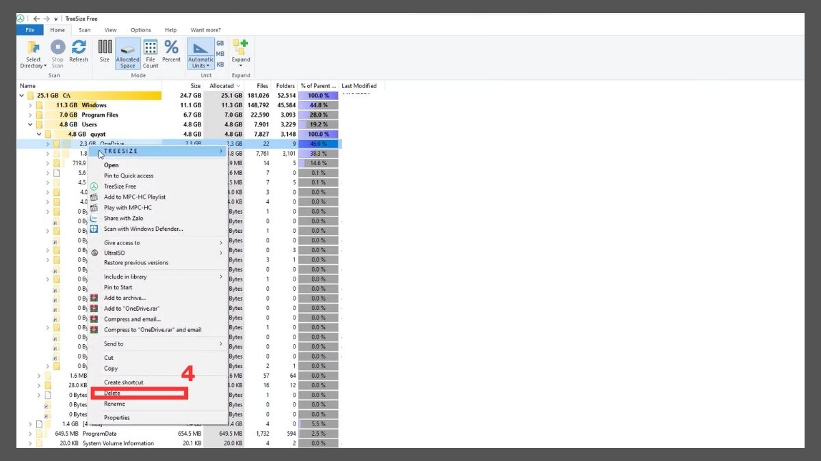Switch to the Options ribbon tab

[141, 30]
